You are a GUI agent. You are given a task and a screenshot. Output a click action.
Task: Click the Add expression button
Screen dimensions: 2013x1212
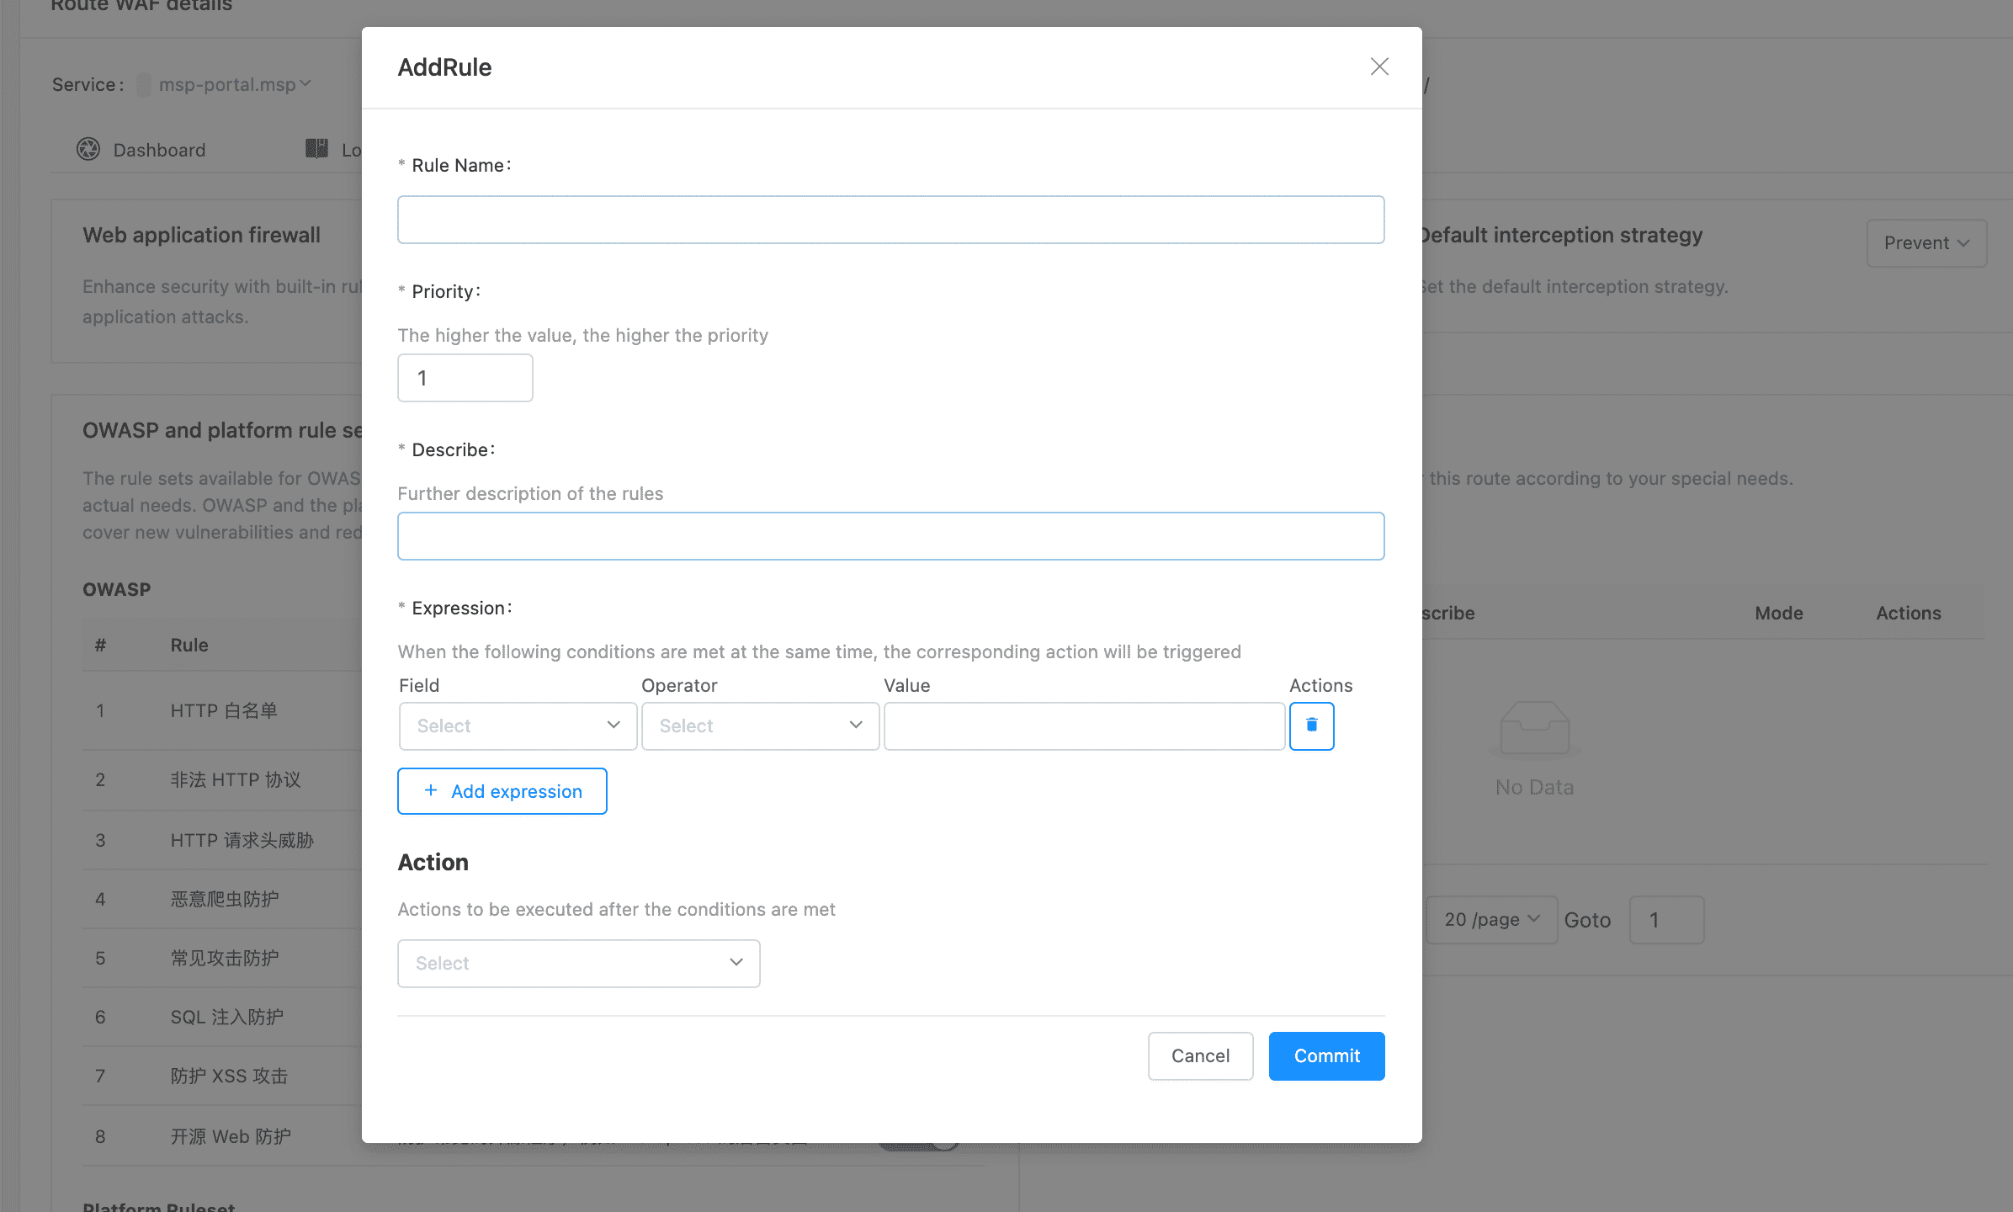pos(502,790)
